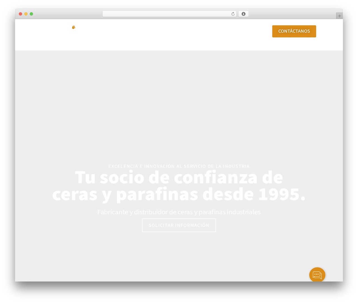Click the red close window button
Screen dimensions: 358x303
click(20, 14)
